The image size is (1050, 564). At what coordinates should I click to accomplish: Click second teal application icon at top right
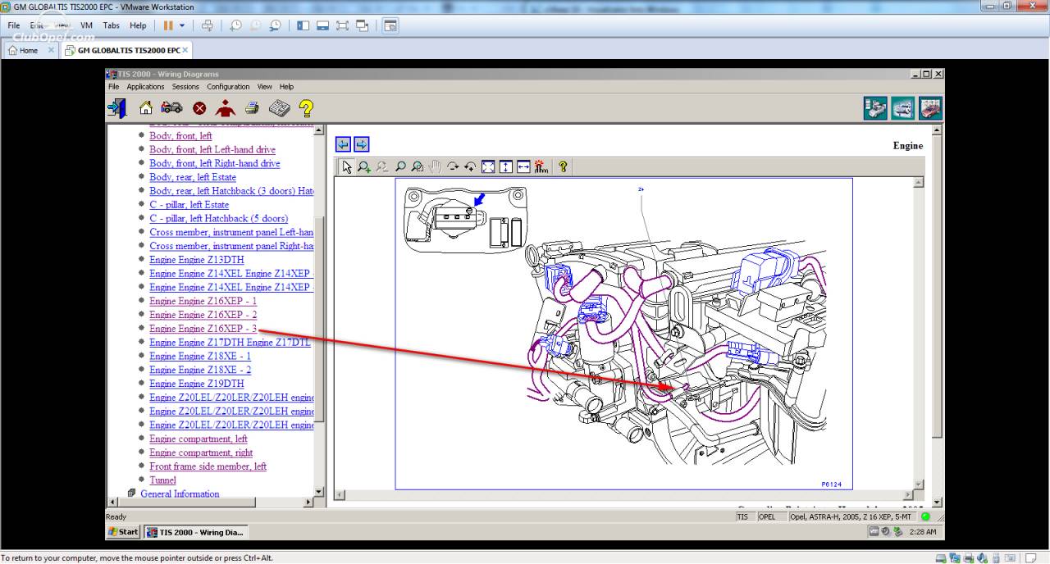(903, 108)
